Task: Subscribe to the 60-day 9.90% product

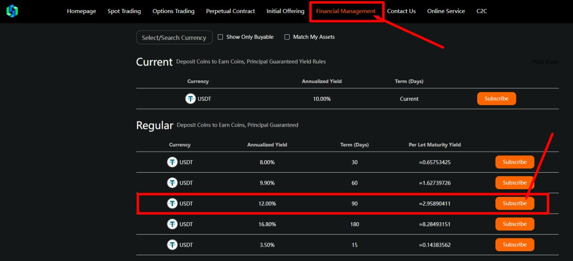Action: click(x=515, y=182)
